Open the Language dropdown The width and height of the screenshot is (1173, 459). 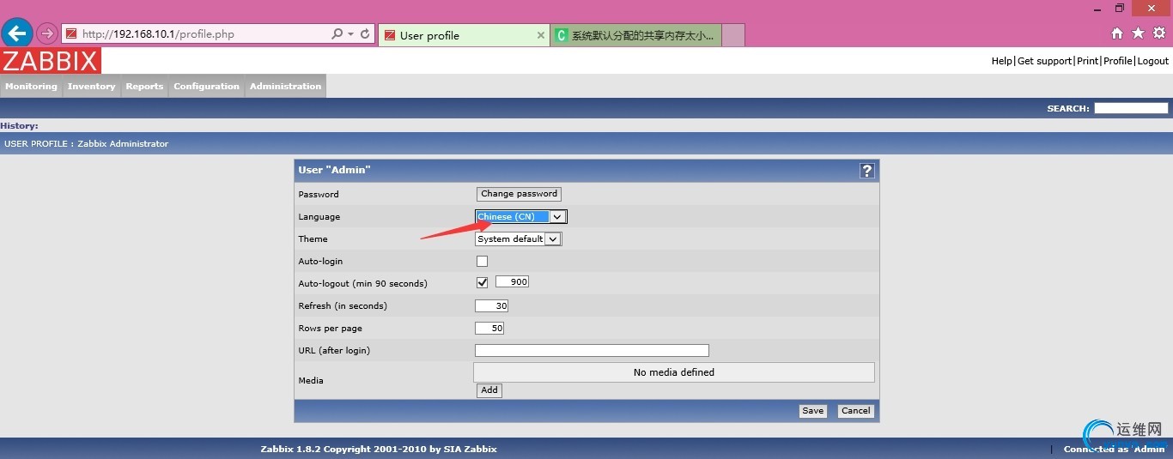point(520,216)
